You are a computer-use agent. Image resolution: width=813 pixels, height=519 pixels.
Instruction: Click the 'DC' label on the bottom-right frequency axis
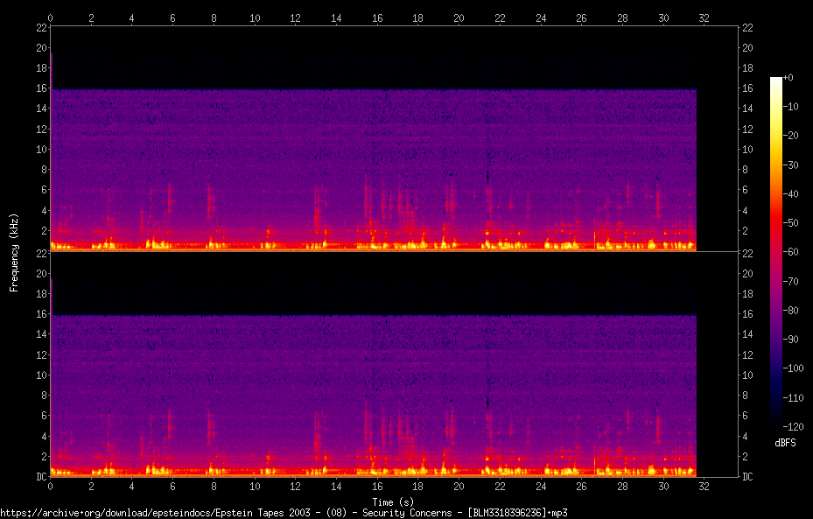748,477
